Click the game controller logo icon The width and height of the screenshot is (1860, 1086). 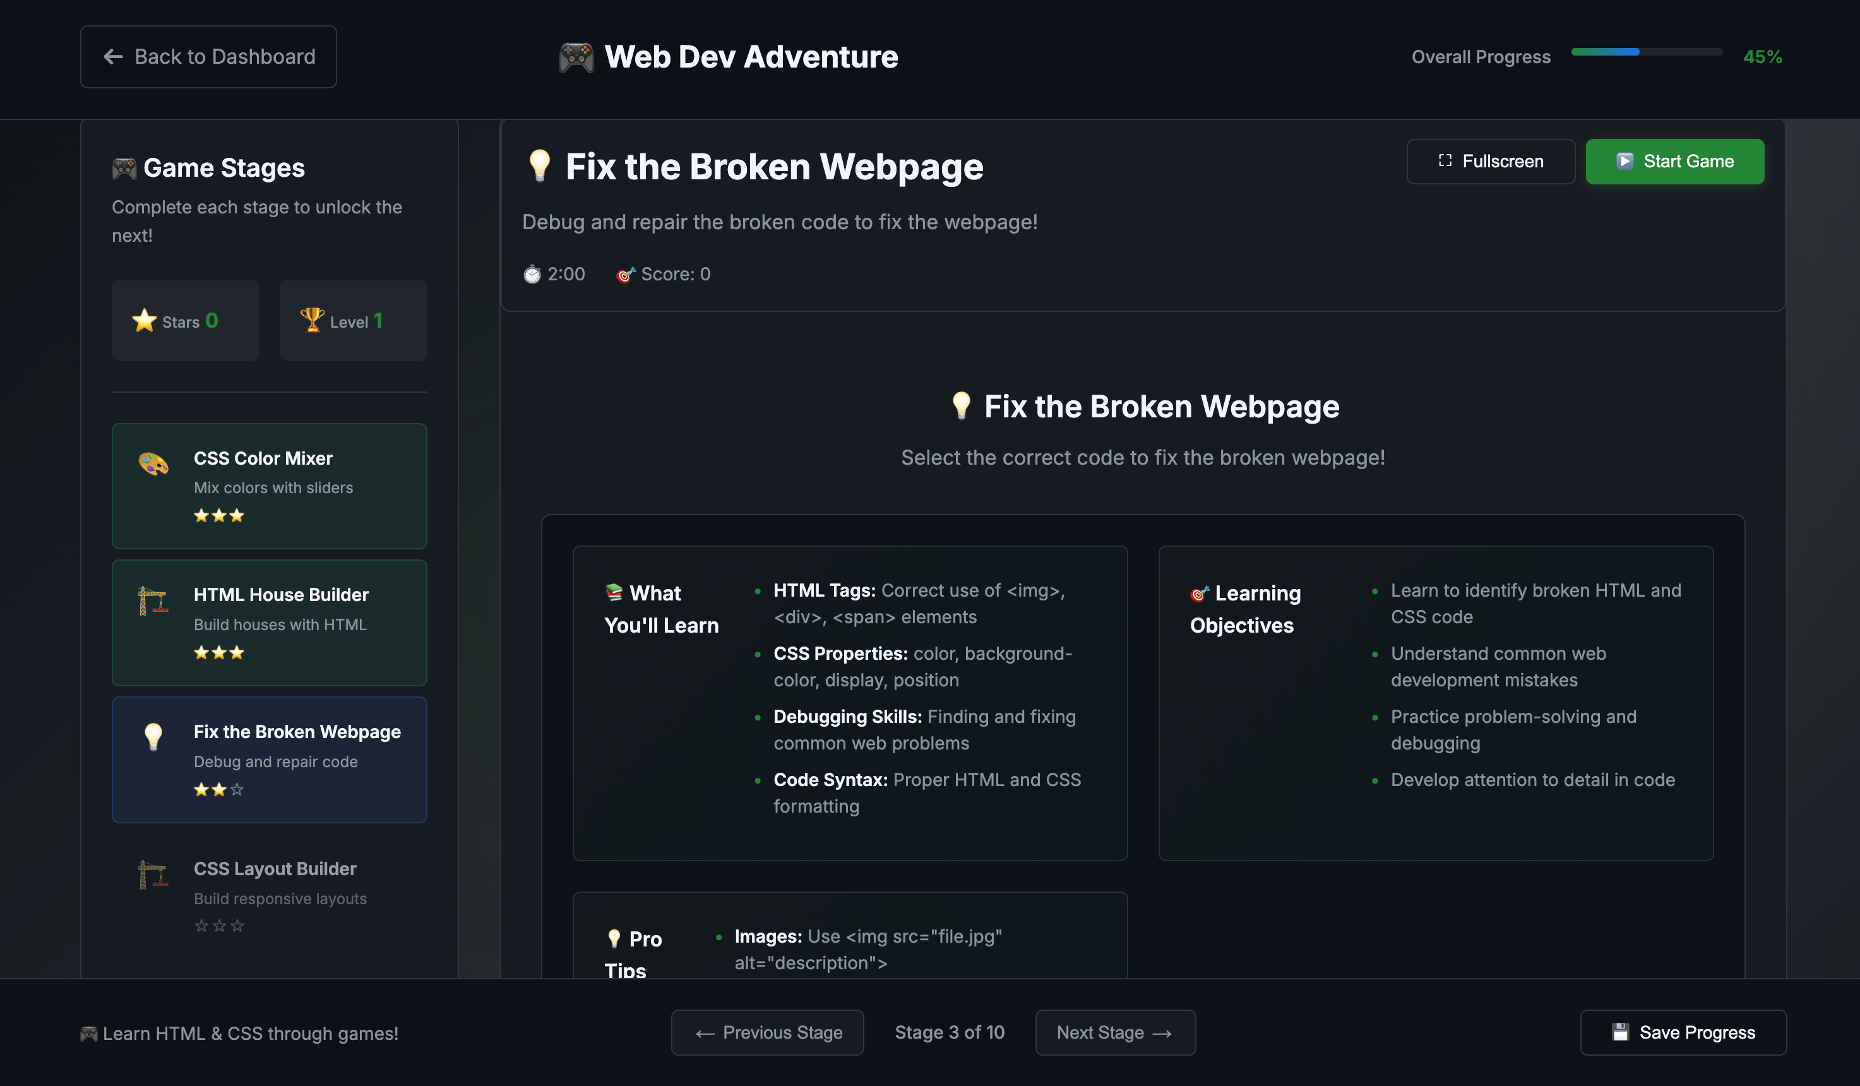[x=576, y=57]
